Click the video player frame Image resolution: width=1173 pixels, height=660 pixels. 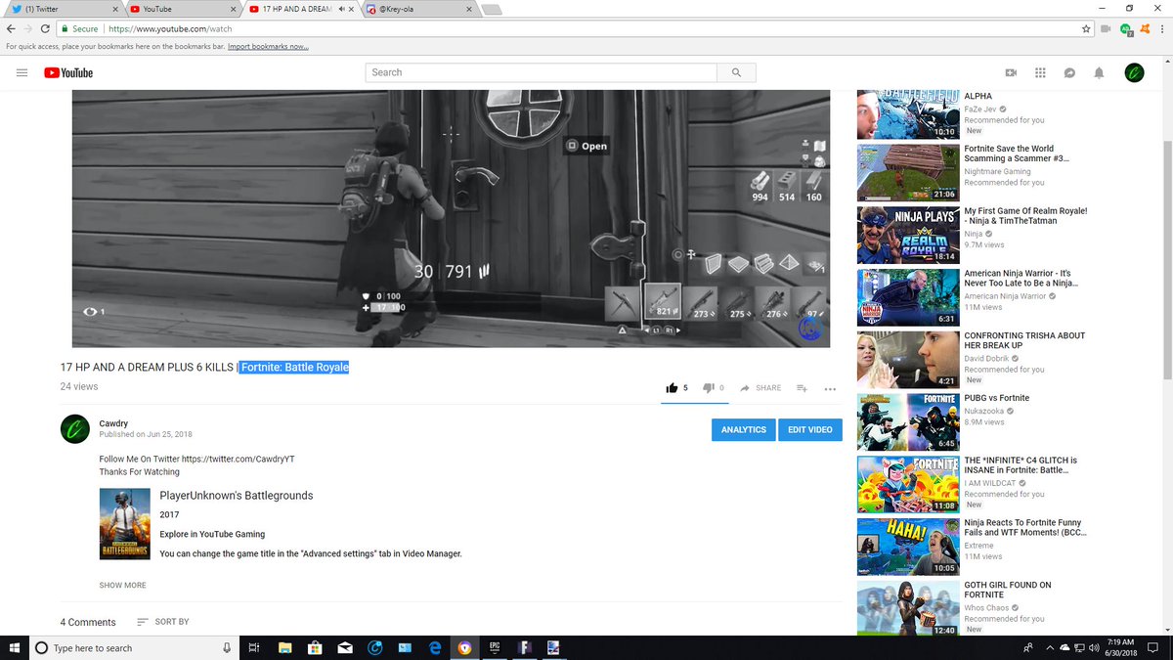click(x=451, y=219)
